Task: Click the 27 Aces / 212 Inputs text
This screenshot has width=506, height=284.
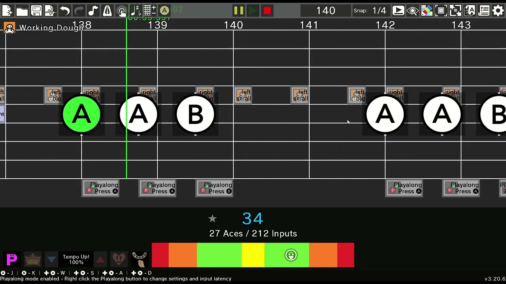Action: point(253,234)
